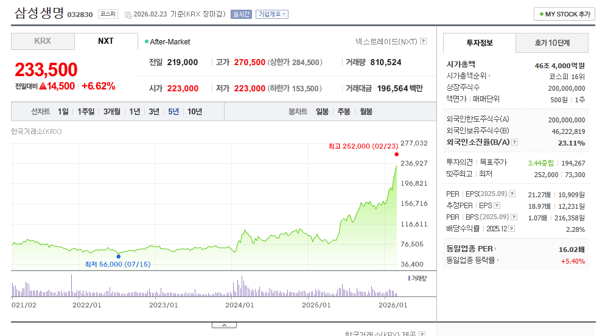Click the After-Market status label
The width and height of the screenshot is (608, 336).
170,42
